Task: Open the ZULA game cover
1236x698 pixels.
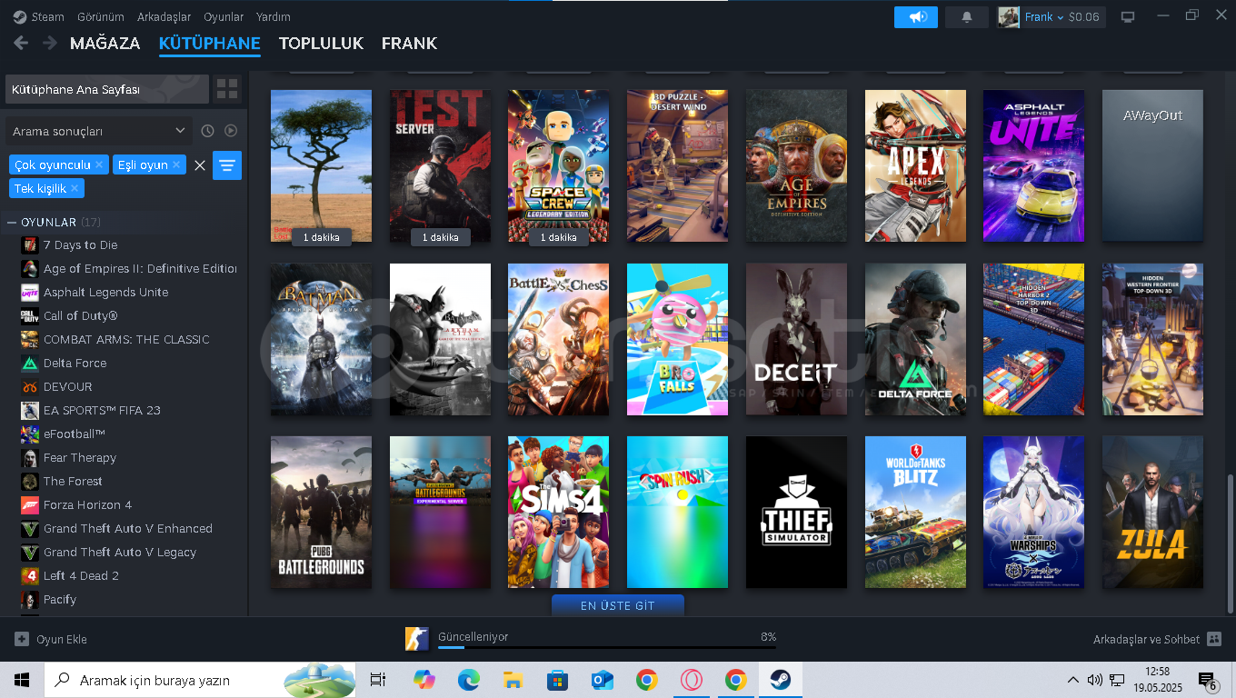Action: point(1152,512)
